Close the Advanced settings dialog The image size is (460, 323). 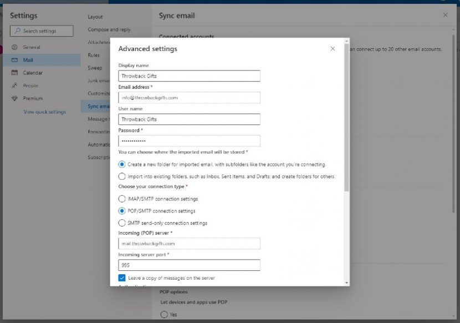coord(333,49)
